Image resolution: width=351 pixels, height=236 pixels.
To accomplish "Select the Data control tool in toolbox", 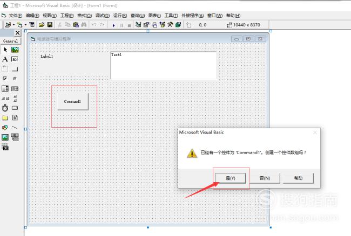I will [x=15, y=137].
